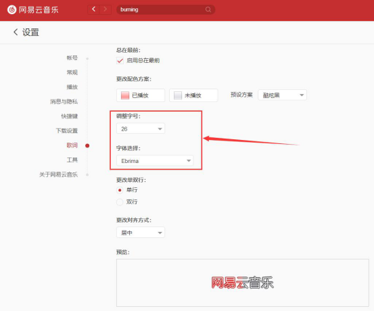Image resolution: width=374 pixels, height=311 pixels.
Task: Click the lyric preview box
Action: click(243, 283)
